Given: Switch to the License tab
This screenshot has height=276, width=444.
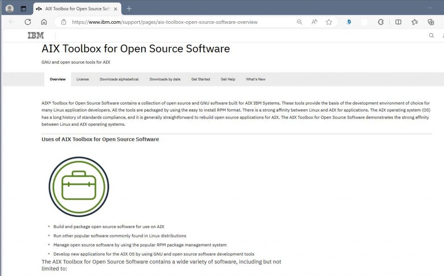Looking at the screenshot, I should tap(82, 79).
